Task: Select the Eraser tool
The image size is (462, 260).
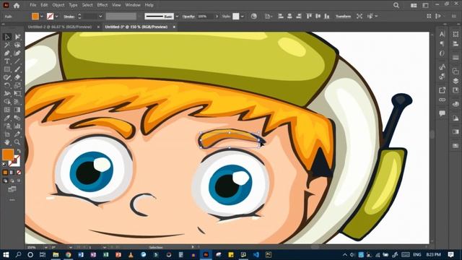Action: 17,77
